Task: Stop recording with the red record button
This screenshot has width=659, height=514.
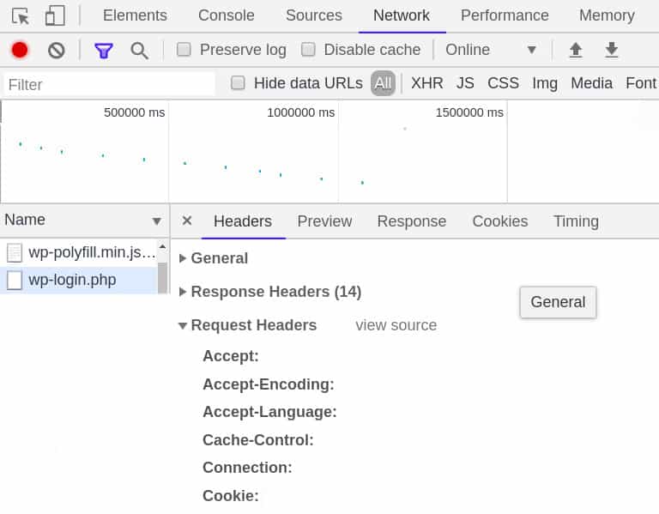Action: (20, 50)
